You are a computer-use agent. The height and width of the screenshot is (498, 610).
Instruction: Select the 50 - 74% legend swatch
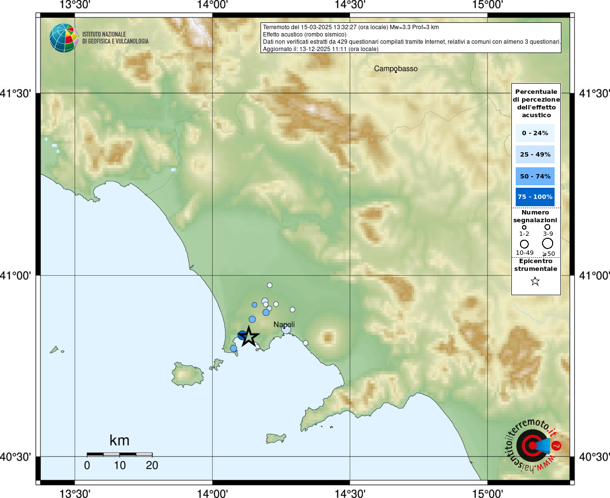(x=535, y=176)
